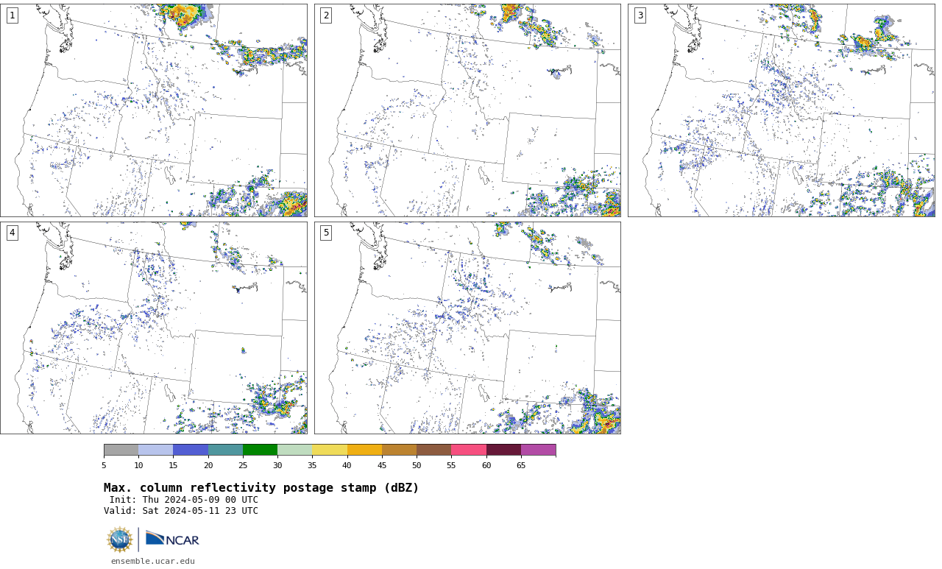The image size is (942, 569).
Task: Click the member number 4 label box
Action: coord(12,233)
